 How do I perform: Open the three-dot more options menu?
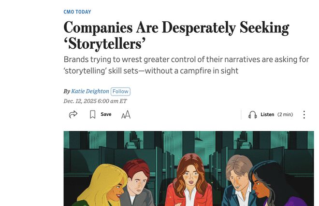tap(304, 115)
